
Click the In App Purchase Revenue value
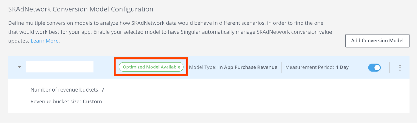[248, 67]
